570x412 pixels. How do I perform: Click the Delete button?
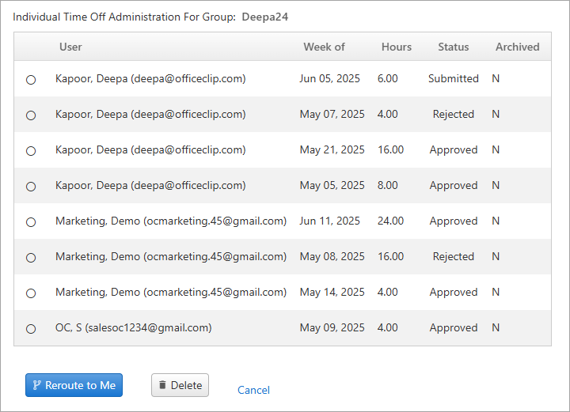[180, 385]
